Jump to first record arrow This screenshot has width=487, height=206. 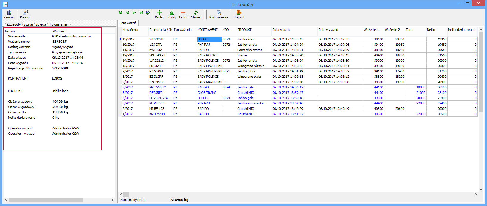click(120, 13)
